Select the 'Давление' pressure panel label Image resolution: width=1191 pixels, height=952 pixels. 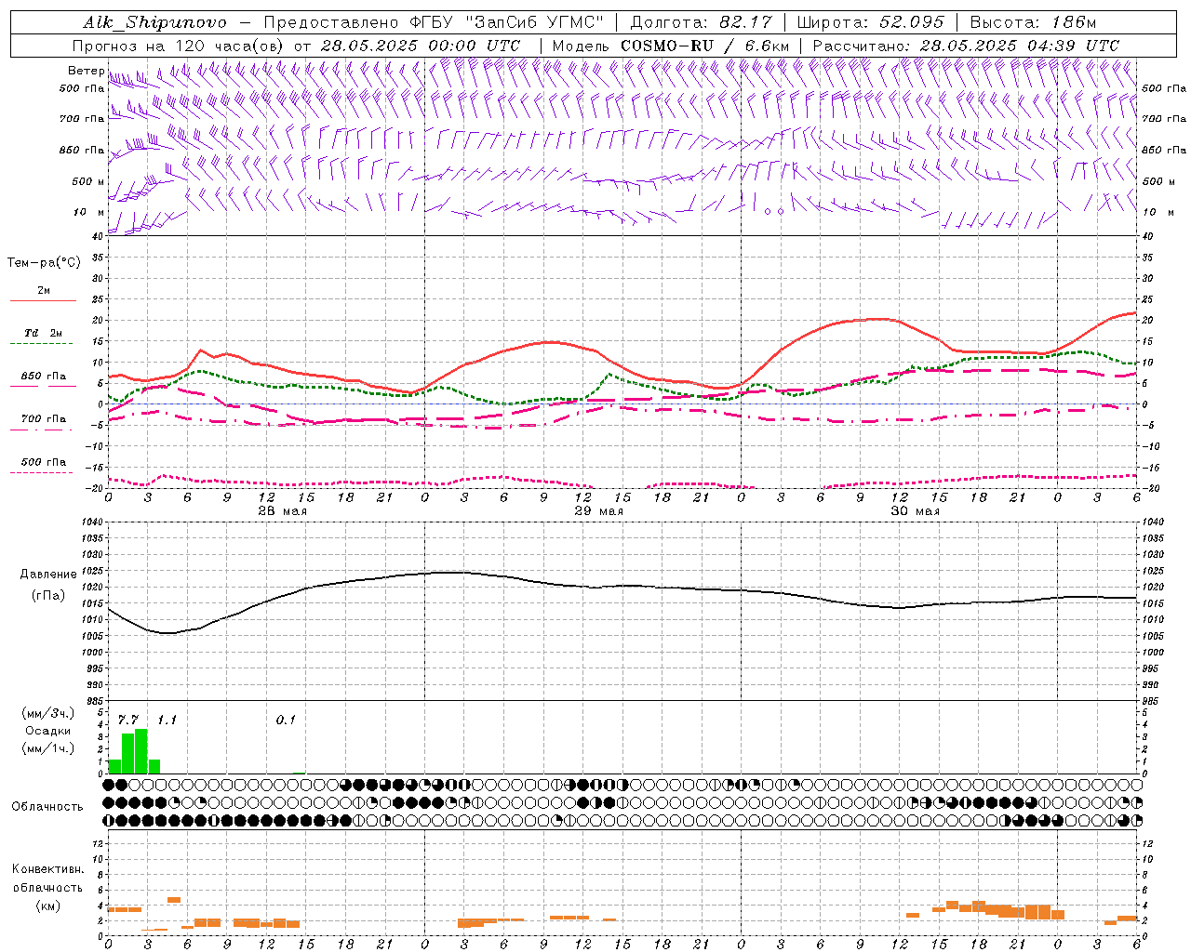(48, 575)
